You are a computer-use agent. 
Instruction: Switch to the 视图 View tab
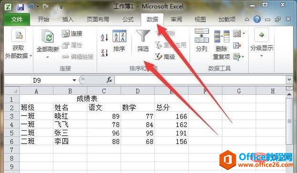coord(200,19)
